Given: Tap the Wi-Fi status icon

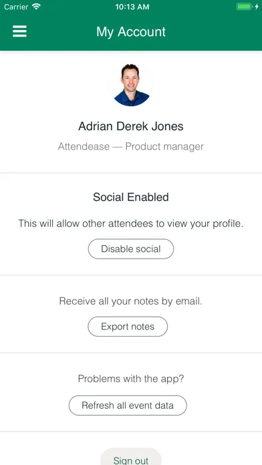Looking at the screenshot, I should point(37,7).
